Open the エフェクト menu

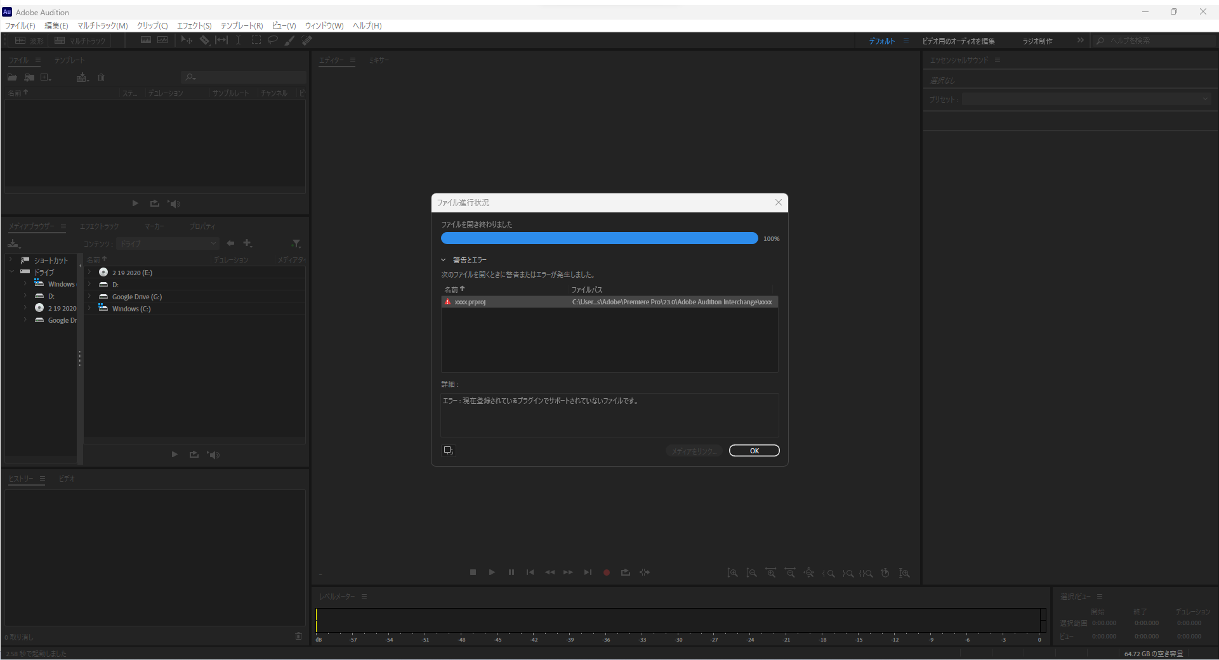(194, 26)
